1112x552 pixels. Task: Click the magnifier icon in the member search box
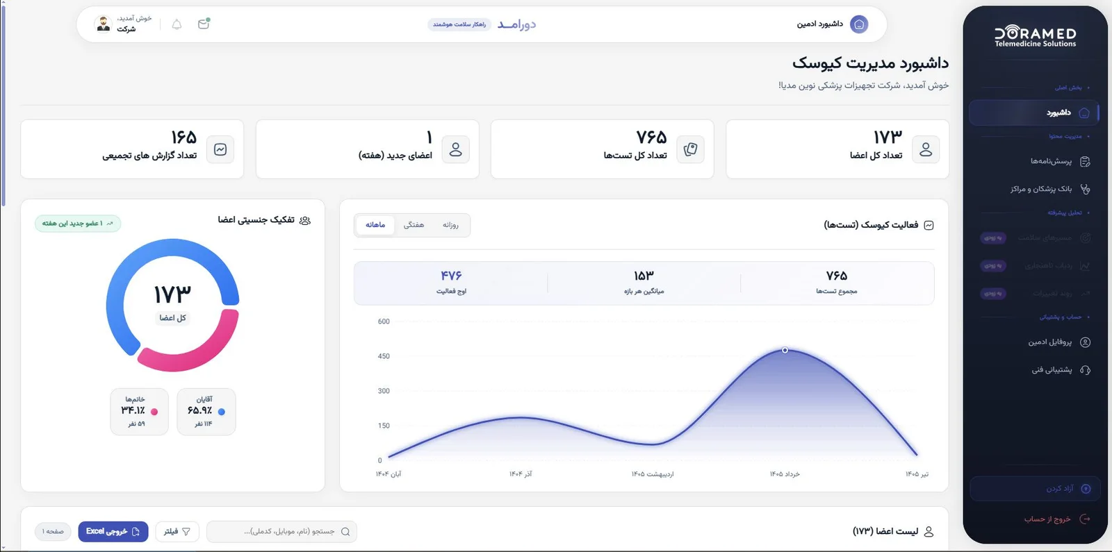(345, 532)
